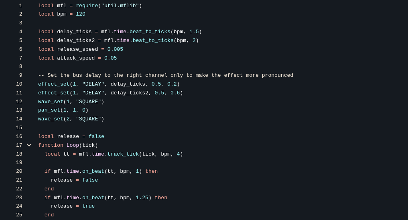
Task: Click line number 25 in the gutter
Action: click(x=19, y=215)
